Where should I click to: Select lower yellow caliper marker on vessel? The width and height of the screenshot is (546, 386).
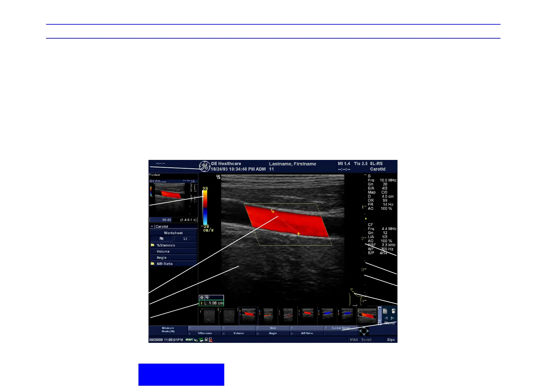[x=298, y=234]
